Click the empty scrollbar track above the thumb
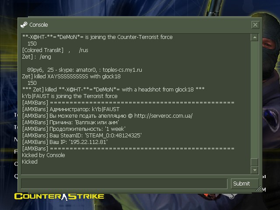The image size is (280, 210). pyautogui.click(x=254, y=100)
